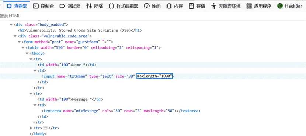Screen dimensions: 306x136
Task: Switch to the Memory (内存) tab
Action: (174, 6)
